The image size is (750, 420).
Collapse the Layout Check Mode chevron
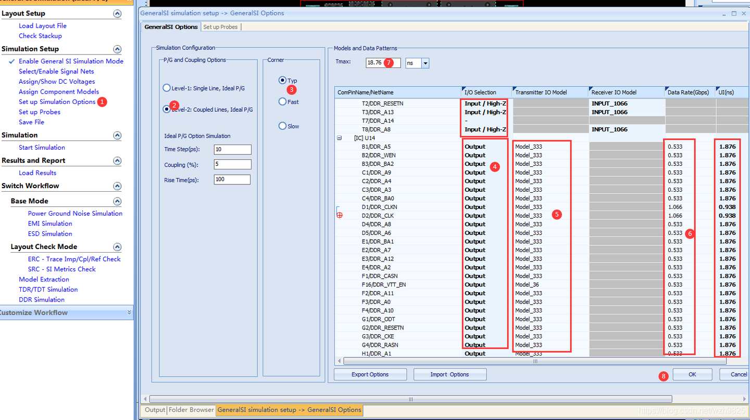[117, 247]
